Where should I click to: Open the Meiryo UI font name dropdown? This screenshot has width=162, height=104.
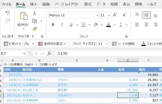97,15
